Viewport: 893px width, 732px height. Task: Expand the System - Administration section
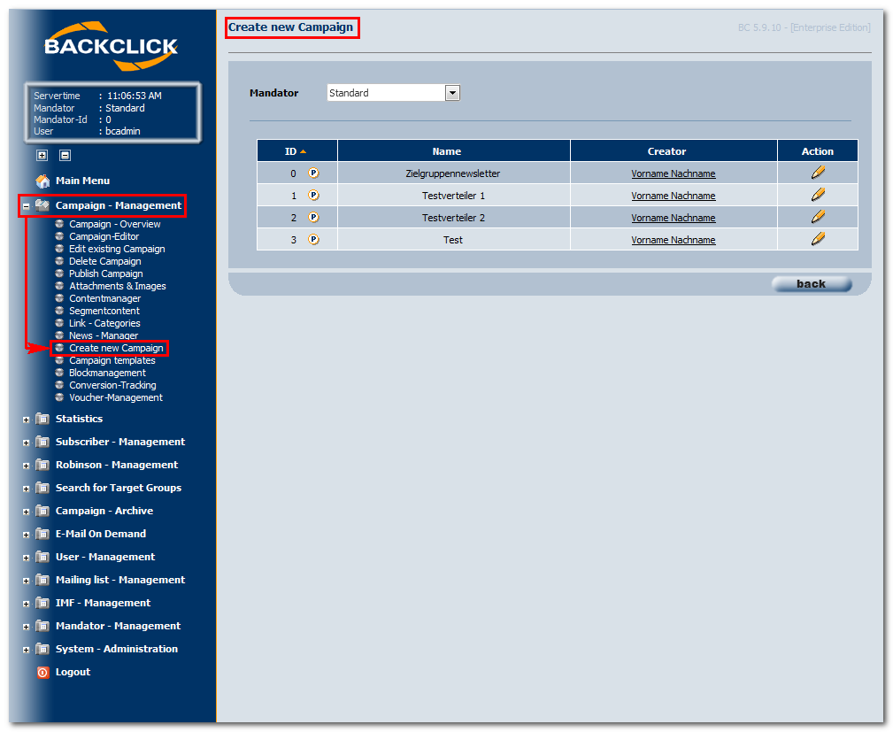pyautogui.click(x=27, y=650)
